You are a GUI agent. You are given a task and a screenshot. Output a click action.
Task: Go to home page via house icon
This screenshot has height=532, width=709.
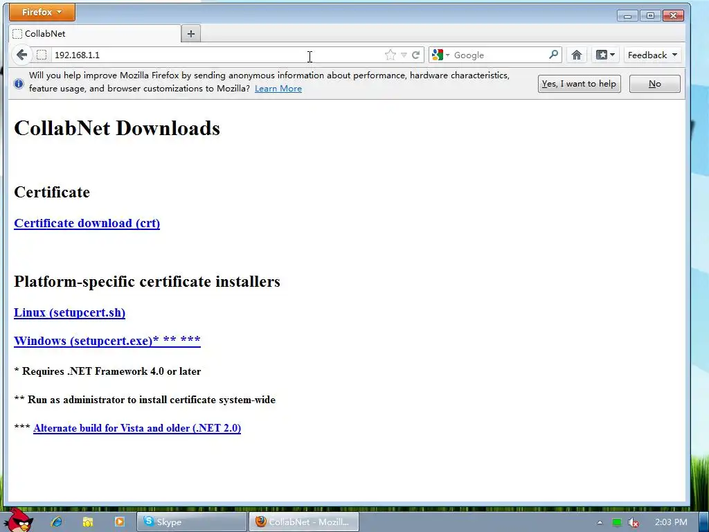point(577,55)
